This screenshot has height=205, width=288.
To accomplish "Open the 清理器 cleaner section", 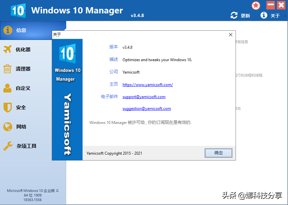I will click(x=23, y=69).
